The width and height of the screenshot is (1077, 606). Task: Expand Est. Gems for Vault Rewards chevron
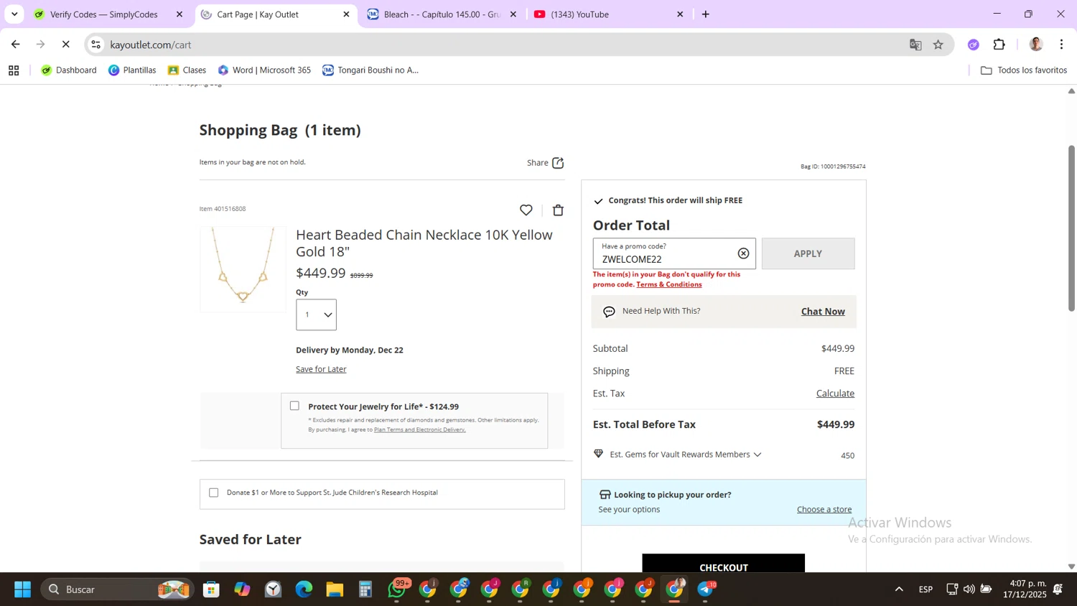[x=757, y=454]
